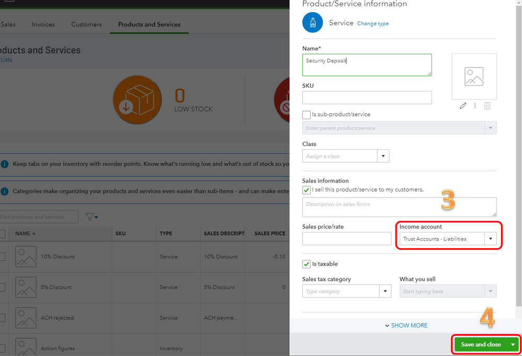Image resolution: width=522 pixels, height=356 pixels.
Task: Switch to the Invoices tab
Action: [43, 25]
